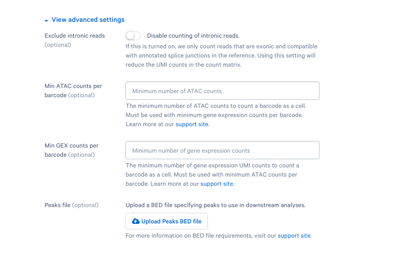Open support site link for BED file requirements
395x259 pixels.
click(x=294, y=236)
